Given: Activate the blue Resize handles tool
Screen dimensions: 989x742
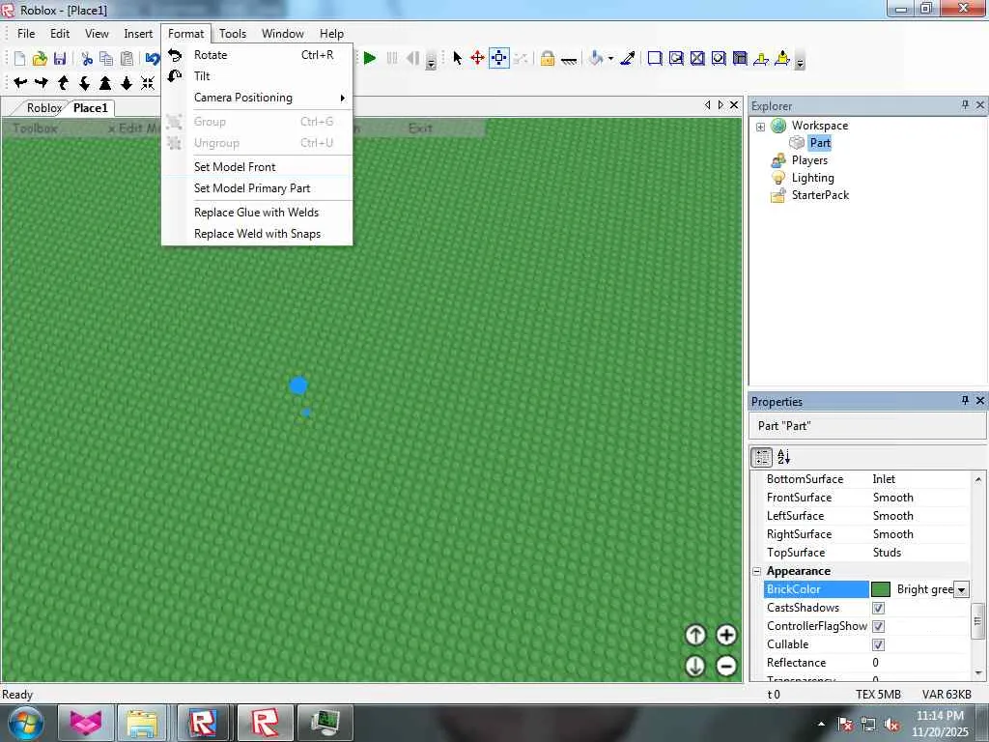Looking at the screenshot, I should pyautogui.click(x=499, y=59).
